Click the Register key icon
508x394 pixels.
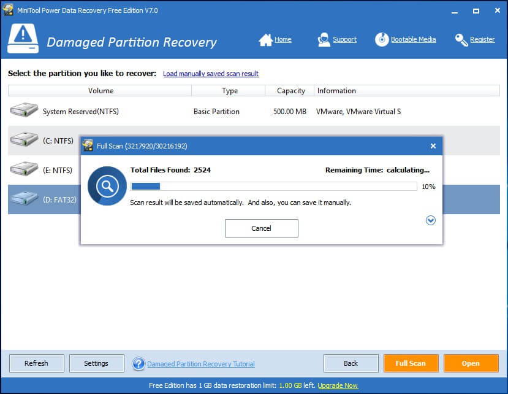tap(461, 40)
